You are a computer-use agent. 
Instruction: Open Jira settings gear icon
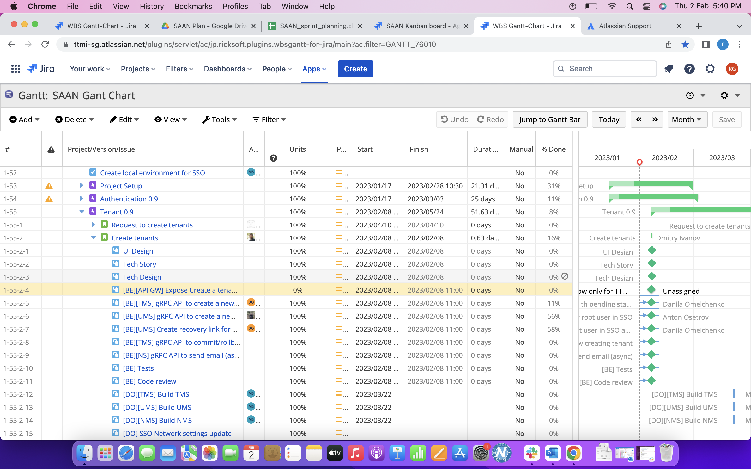pyautogui.click(x=710, y=69)
